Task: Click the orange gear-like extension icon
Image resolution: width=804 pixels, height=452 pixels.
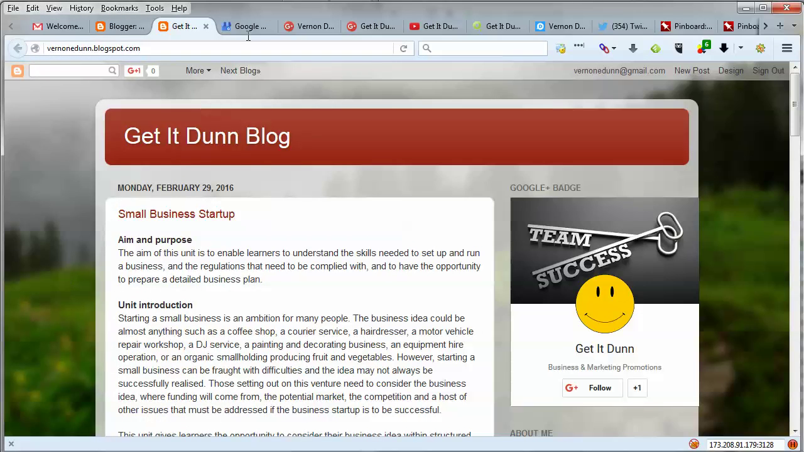Action: coord(760,48)
